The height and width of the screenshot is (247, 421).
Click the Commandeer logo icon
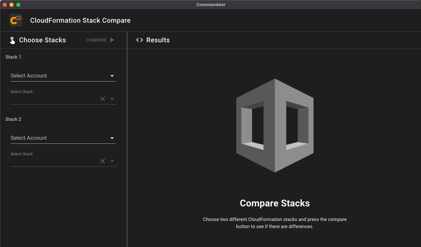pyautogui.click(x=16, y=20)
